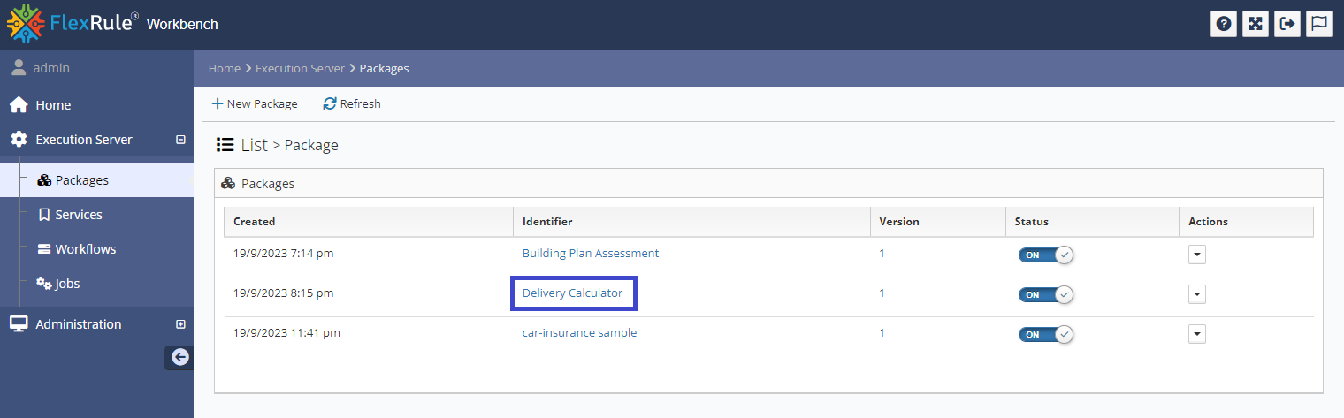Click the New Package button

coord(255,103)
